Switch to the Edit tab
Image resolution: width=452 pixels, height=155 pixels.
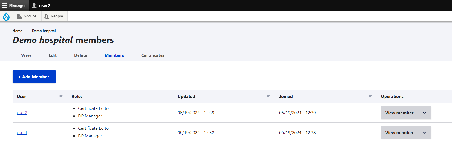pos(53,55)
